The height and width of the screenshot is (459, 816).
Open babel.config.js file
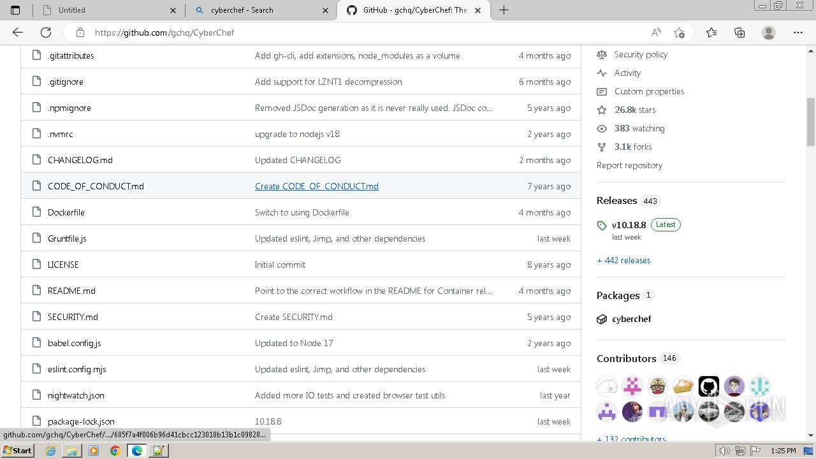74,343
